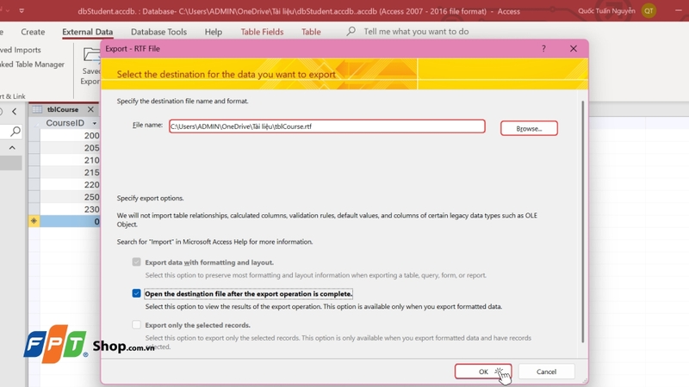
Task: Switch to the Table Fields tab
Action: click(262, 32)
